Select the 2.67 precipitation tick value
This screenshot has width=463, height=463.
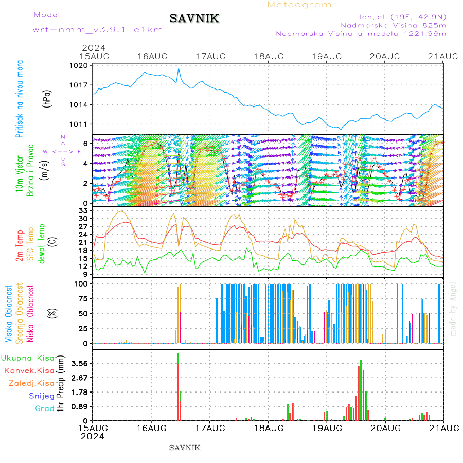[x=79, y=378]
